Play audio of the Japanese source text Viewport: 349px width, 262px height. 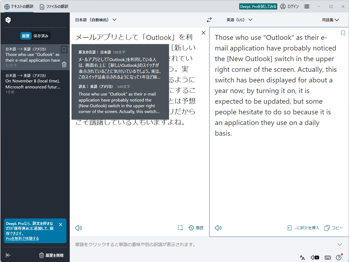pyautogui.click(x=78, y=228)
